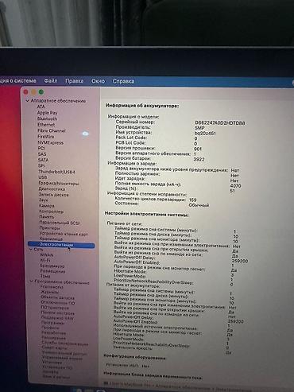294x392 pixels.
Task: Select Журналы in the sidebar
Action: pos(50,292)
